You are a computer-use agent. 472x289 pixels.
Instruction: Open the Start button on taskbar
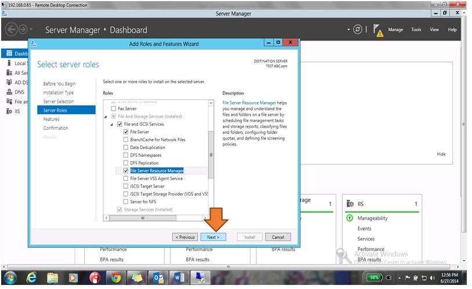[10, 277]
